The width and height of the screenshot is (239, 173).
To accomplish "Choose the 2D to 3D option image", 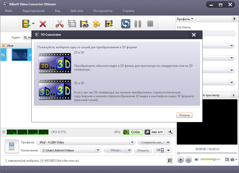I will [55, 63].
